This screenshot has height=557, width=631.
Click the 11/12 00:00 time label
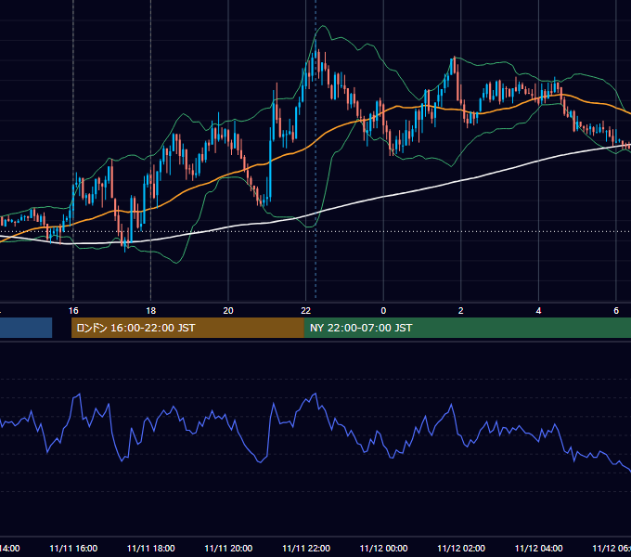[383, 549]
